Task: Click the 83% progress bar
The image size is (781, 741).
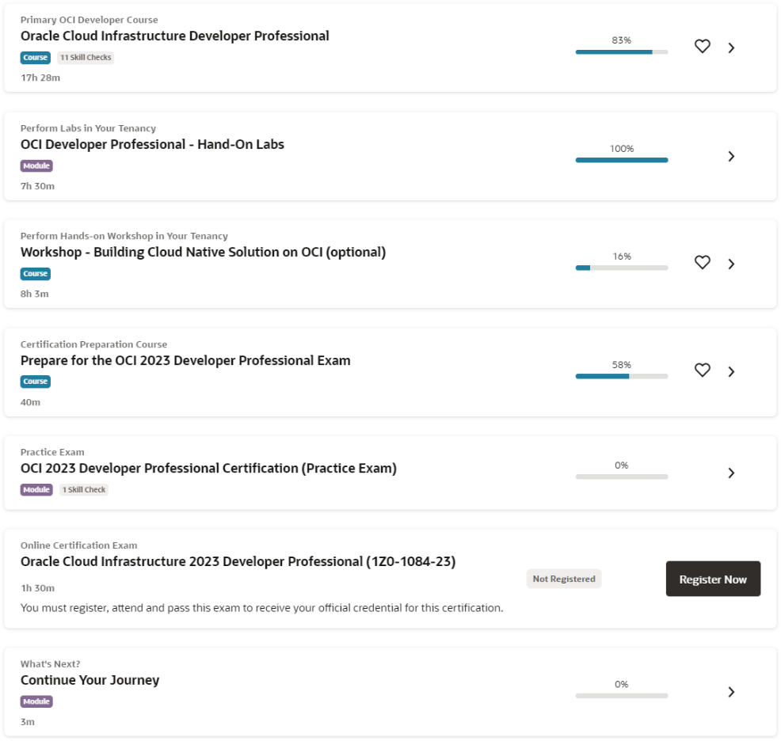Action: click(621, 51)
